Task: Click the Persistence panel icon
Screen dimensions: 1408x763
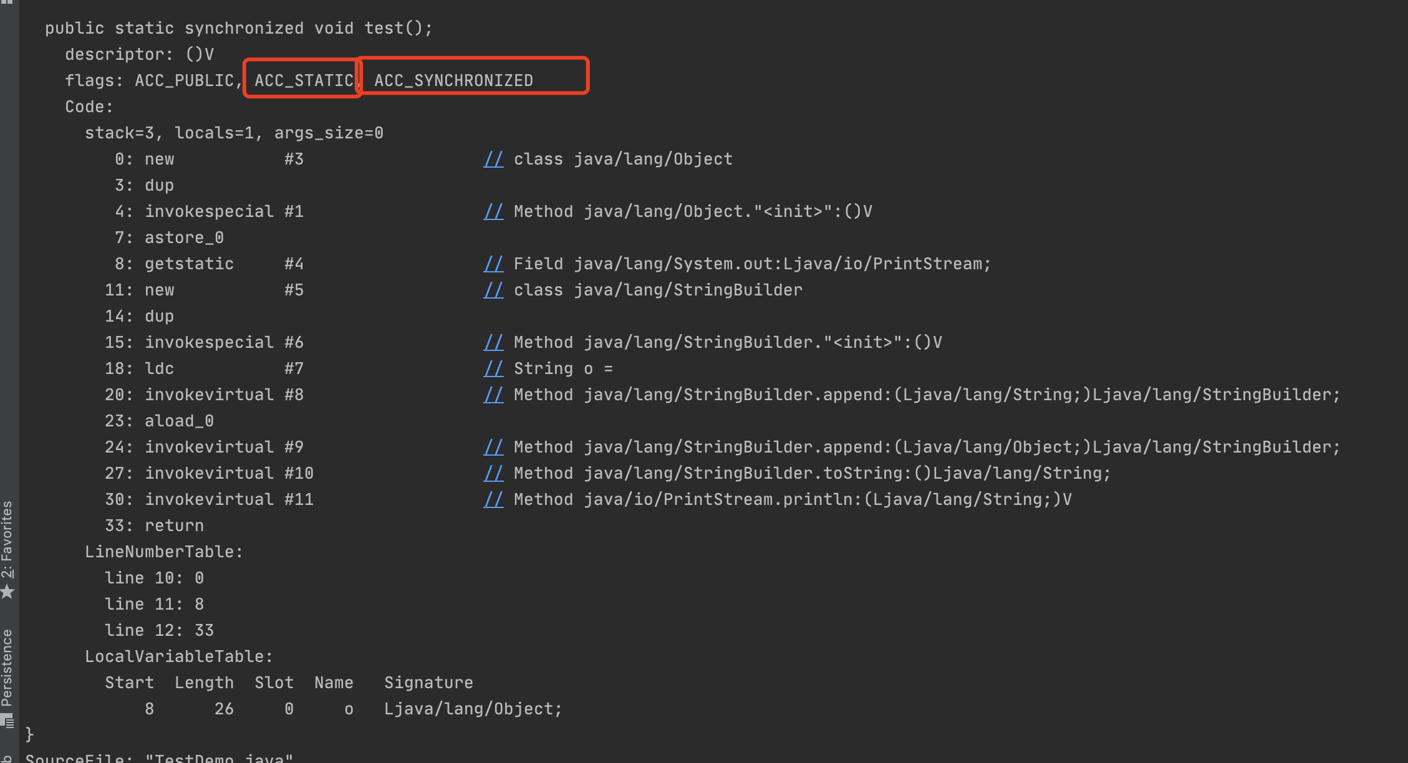Action: (x=7, y=722)
